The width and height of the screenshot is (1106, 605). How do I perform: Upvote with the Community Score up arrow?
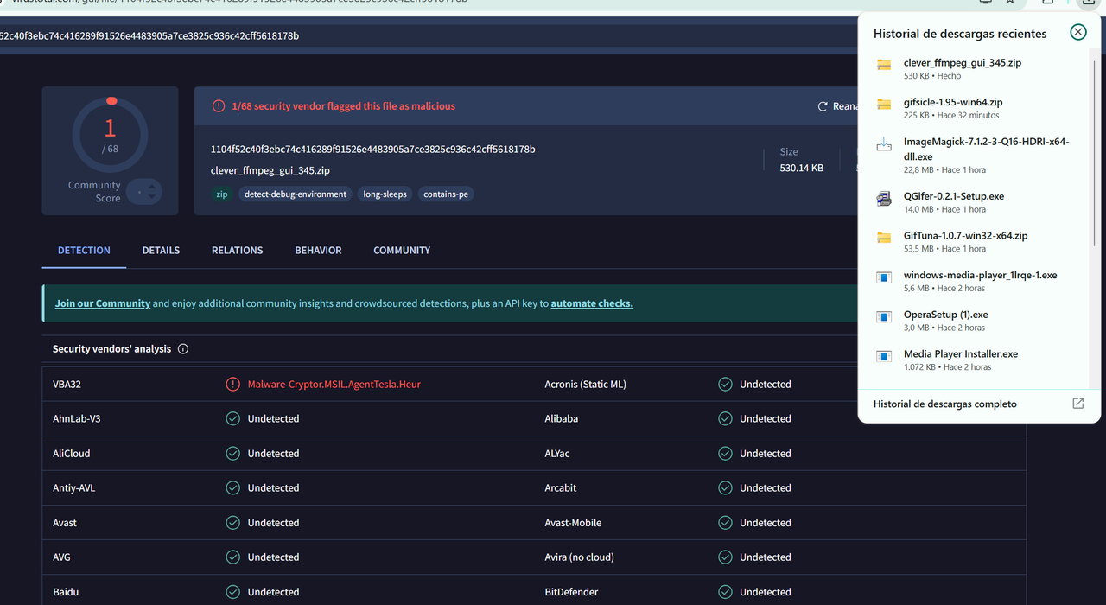pyautogui.click(x=152, y=185)
